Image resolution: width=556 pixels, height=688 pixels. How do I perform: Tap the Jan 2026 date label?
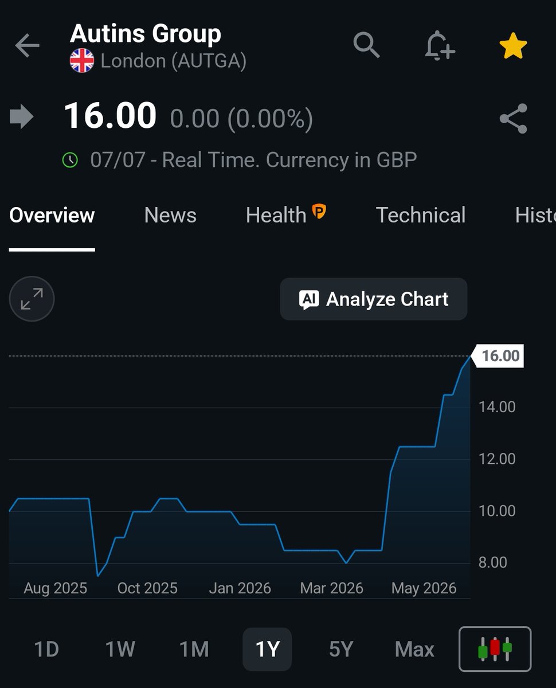tap(240, 588)
